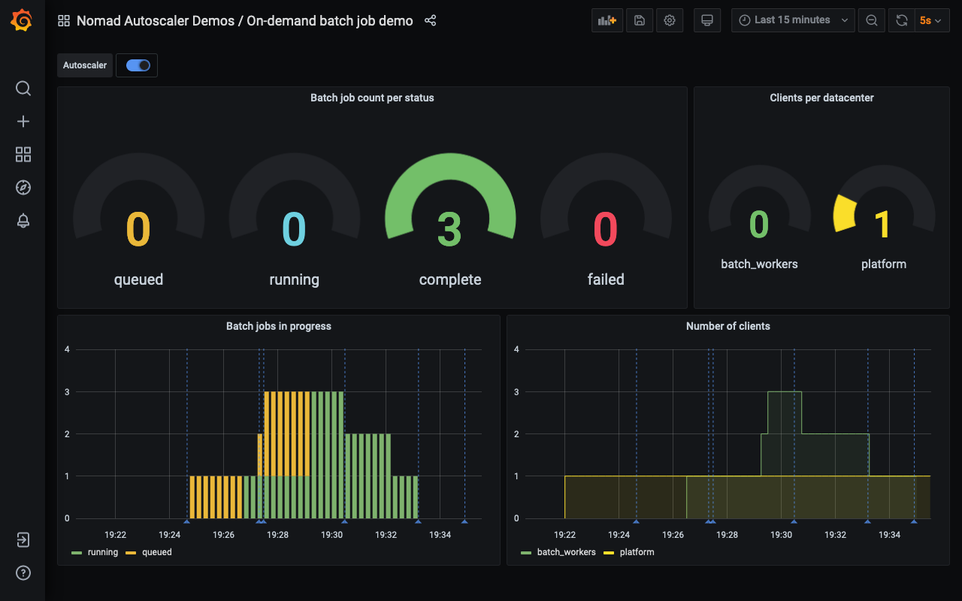
Task: Open the Batch job count per status panel menu
Action: click(372, 98)
